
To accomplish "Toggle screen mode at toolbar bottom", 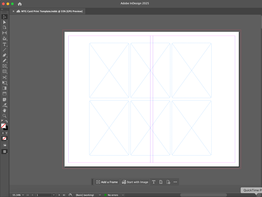I will (5, 152).
